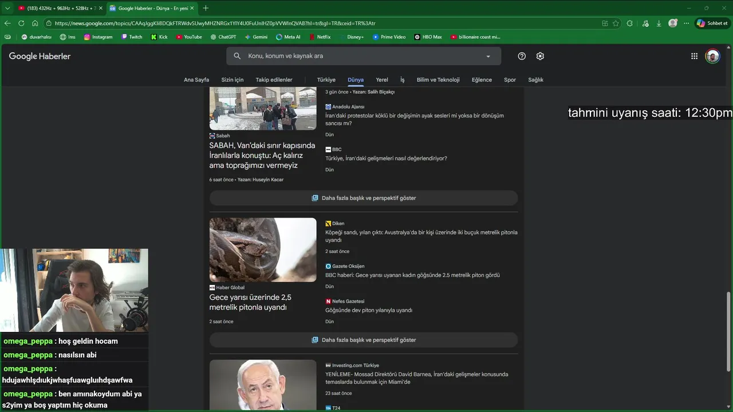Go to the Ana Sayfa tab
This screenshot has width=733, height=412.
(x=196, y=80)
